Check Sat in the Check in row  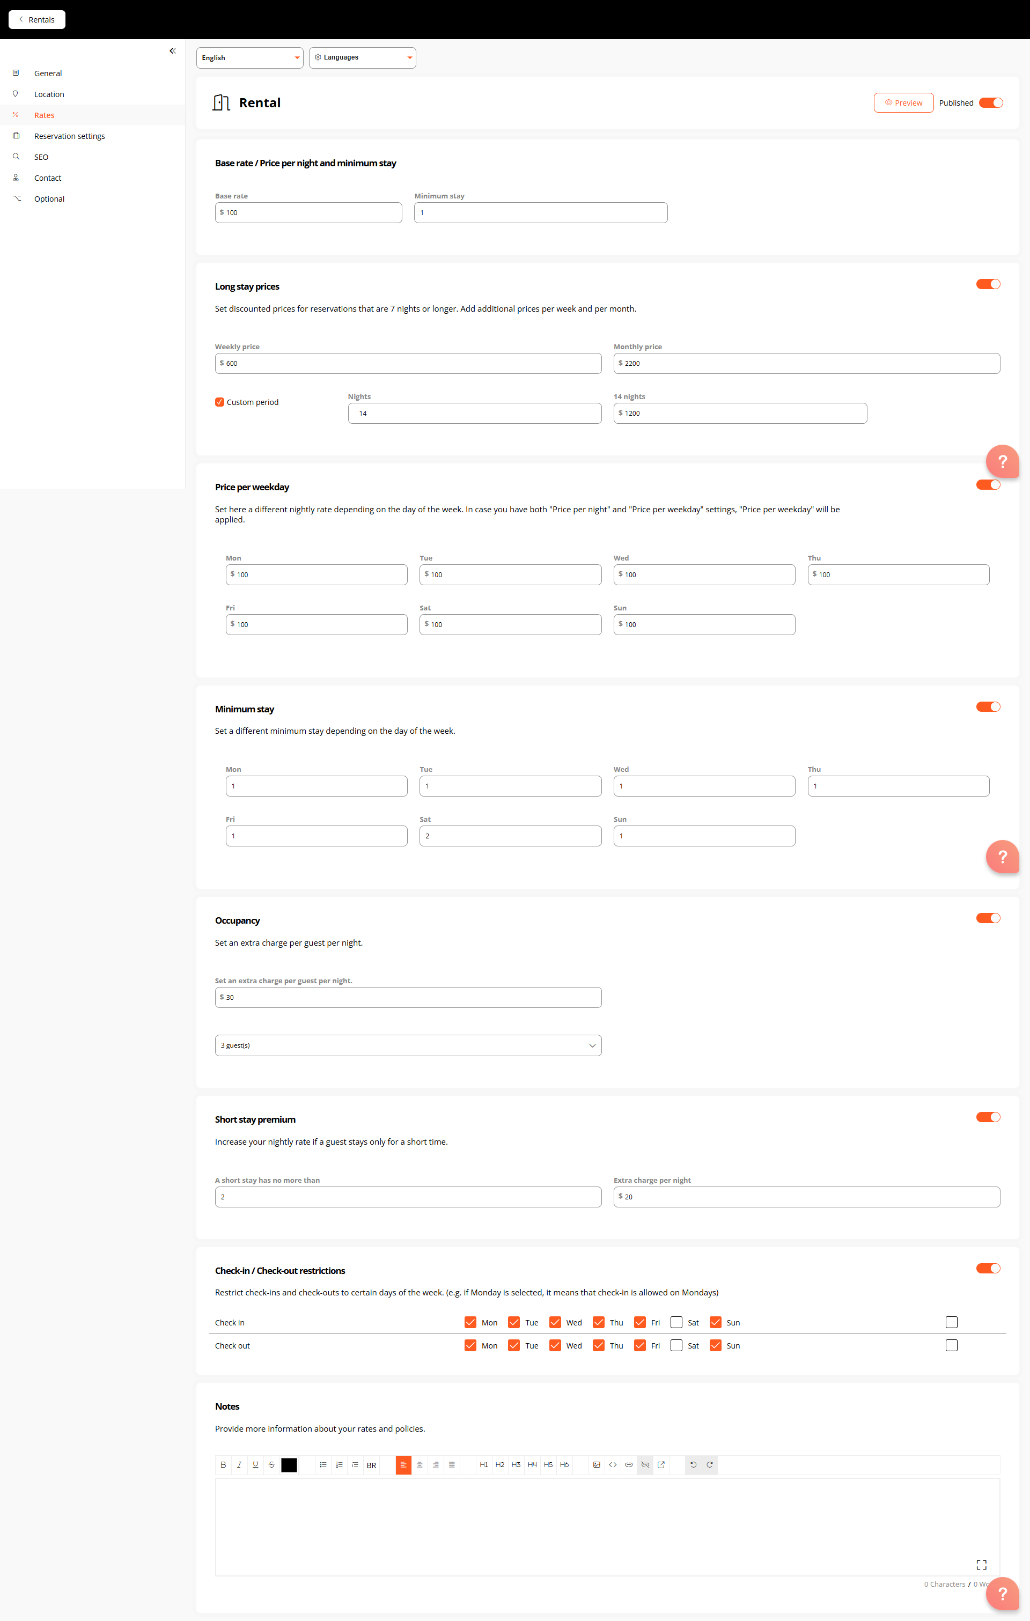pyautogui.click(x=676, y=1322)
